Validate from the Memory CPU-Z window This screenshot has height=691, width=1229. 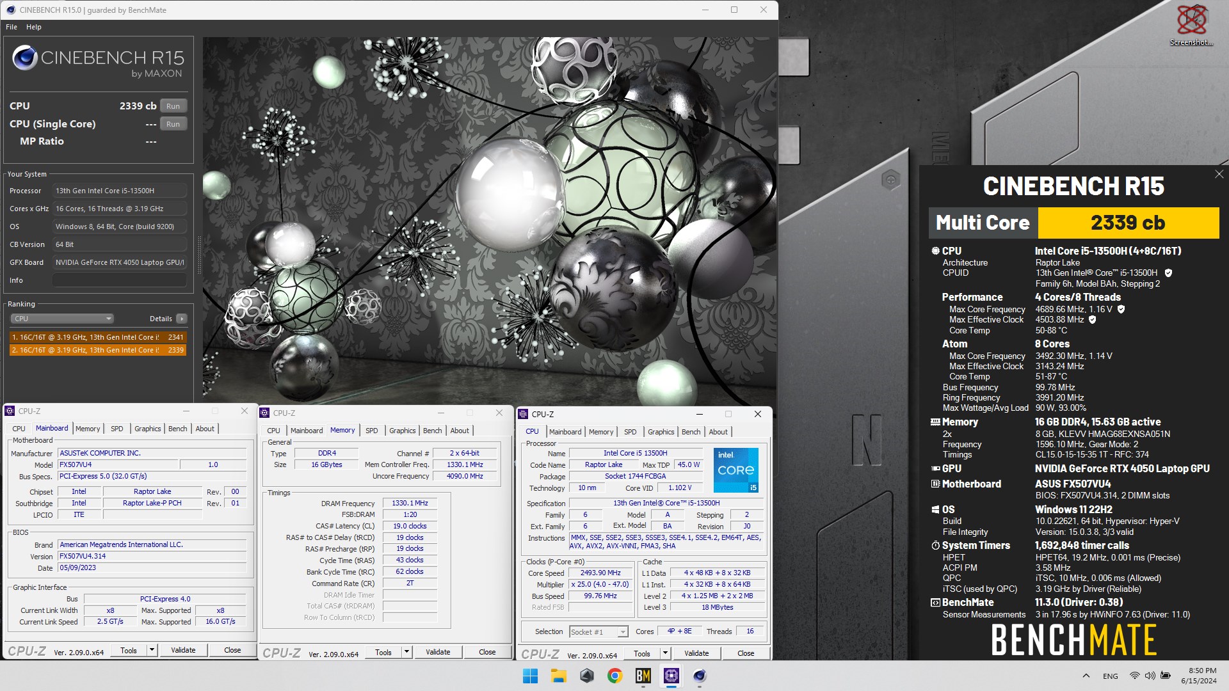pyautogui.click(x=438, y=652)
